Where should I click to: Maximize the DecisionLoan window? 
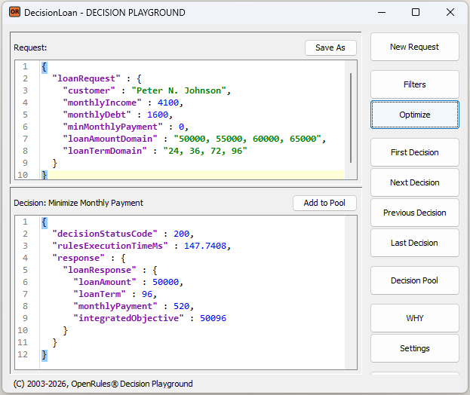click(x=416, y=12)
